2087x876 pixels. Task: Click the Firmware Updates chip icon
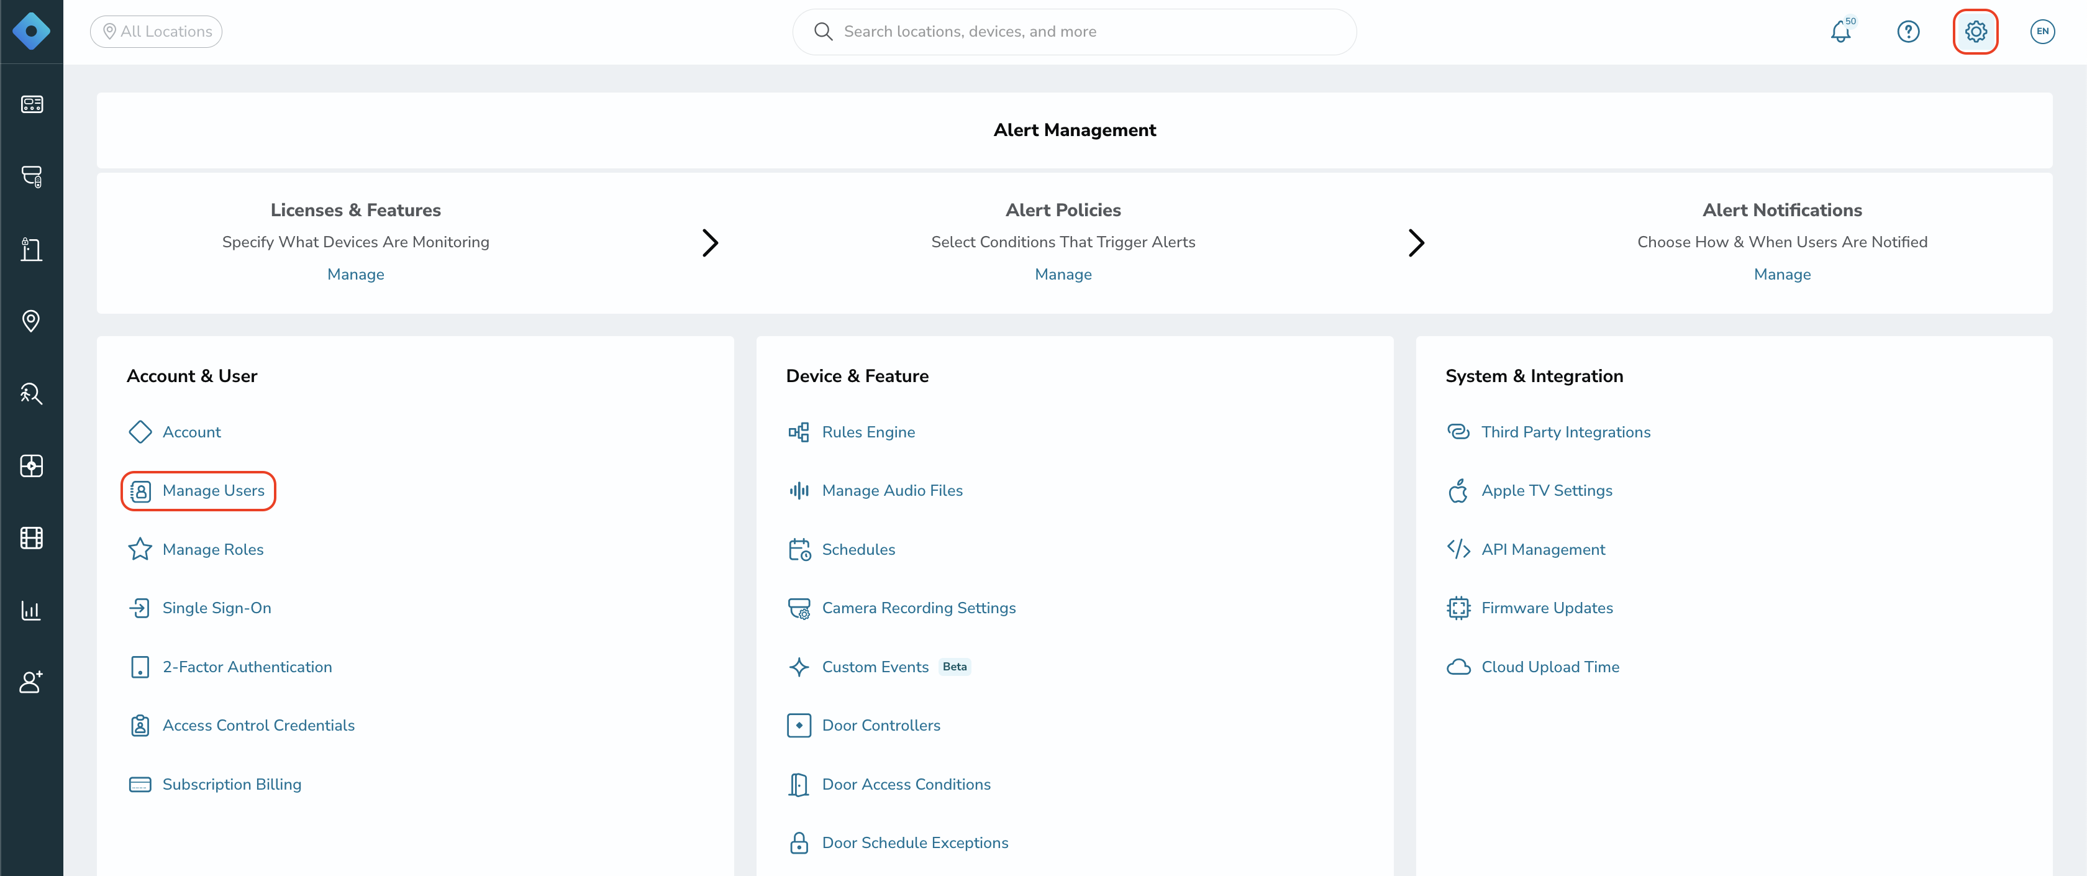pyautogui.click(x=1458, y=608)
